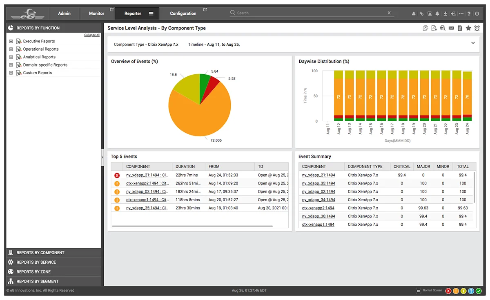Schedule the report with alarm clock icon
This screenshot has height=300, width=490.
click(477, 28)
